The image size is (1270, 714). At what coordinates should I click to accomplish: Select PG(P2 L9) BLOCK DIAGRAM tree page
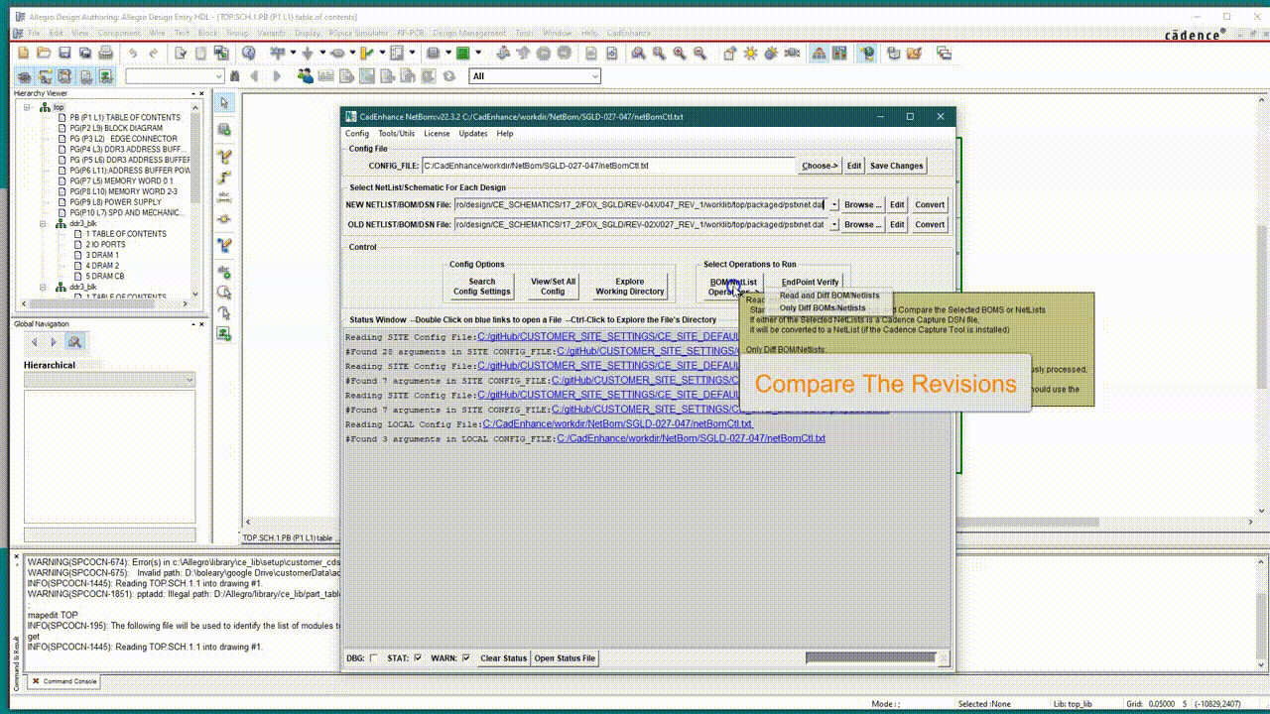pyautogui.click(x=115, y=128)
